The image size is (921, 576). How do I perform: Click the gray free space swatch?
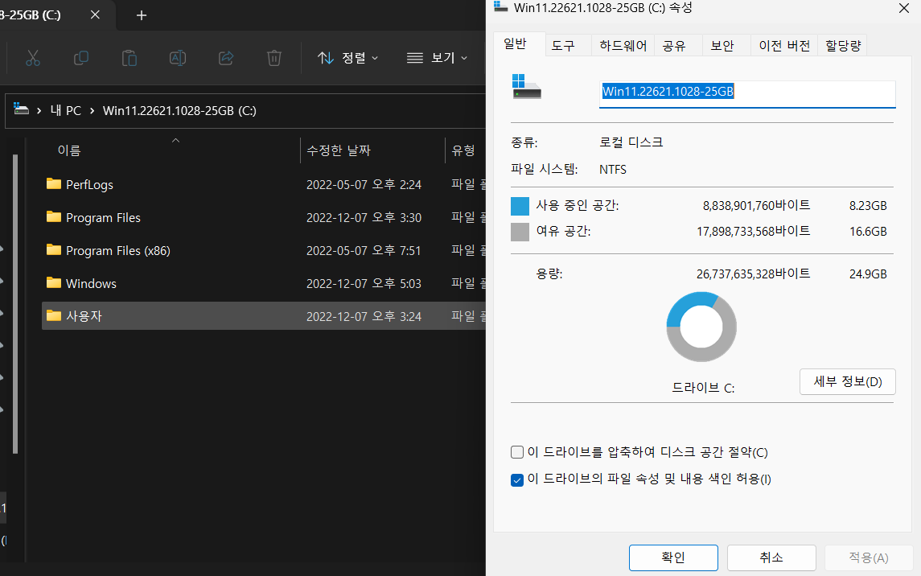pos(520,232)
